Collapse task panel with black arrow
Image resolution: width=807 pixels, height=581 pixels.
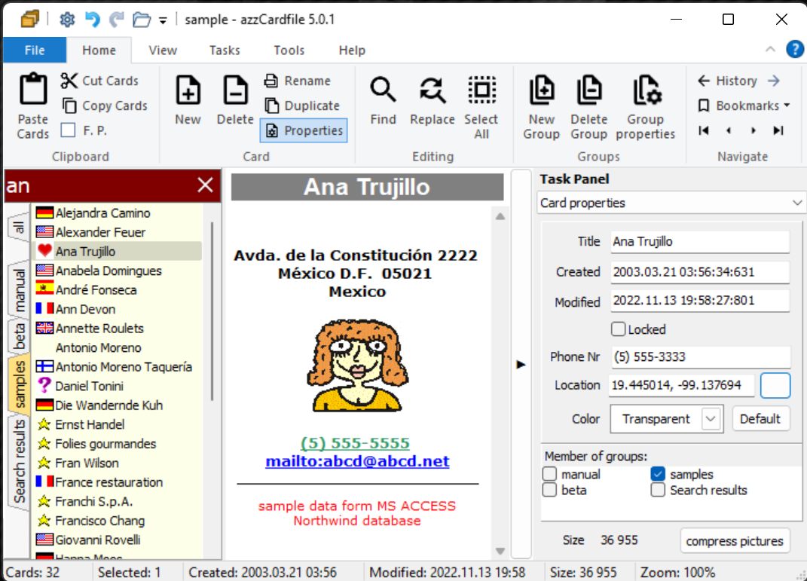521,364
